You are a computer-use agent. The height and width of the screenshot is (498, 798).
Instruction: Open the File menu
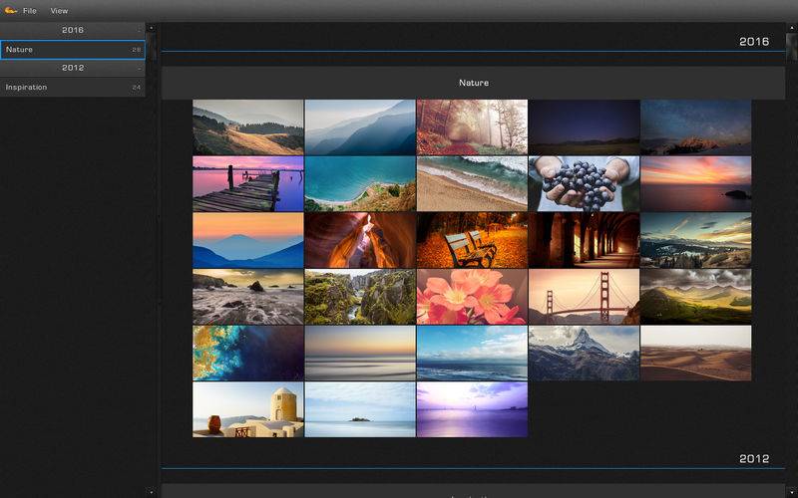click(x=30, y=11)
